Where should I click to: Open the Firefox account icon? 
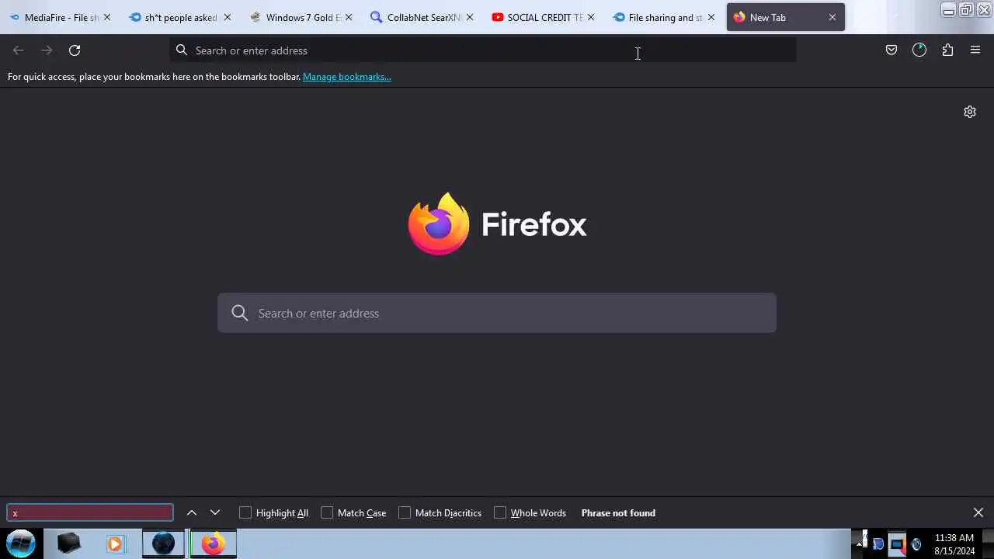pyautogui.click(x=919, y=50)
